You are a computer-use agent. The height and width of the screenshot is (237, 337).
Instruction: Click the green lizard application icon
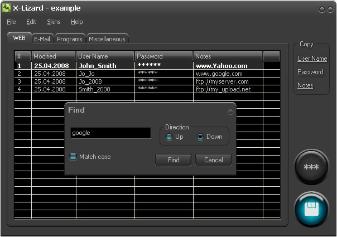6,8
